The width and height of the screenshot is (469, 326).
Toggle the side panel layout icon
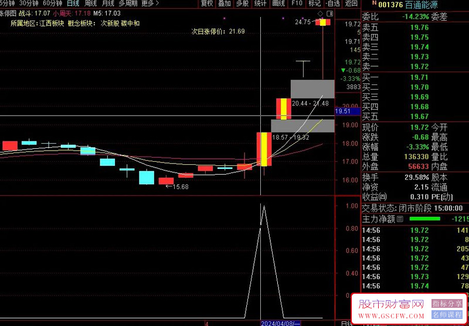329,13
